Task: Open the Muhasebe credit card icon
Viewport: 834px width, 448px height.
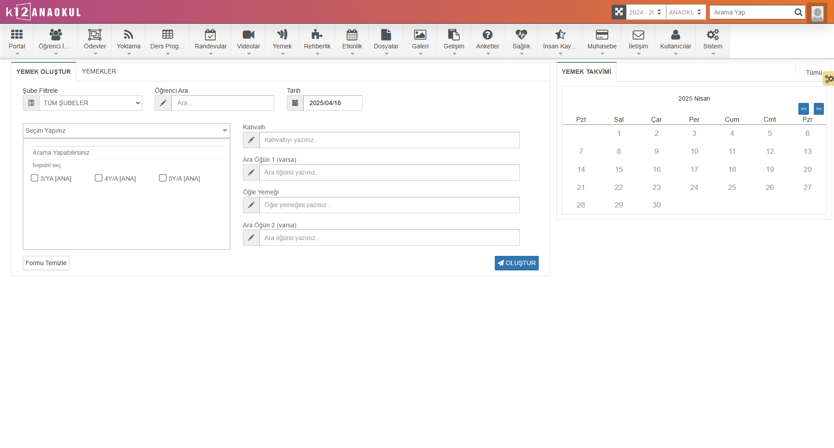Action: [602, 34]
